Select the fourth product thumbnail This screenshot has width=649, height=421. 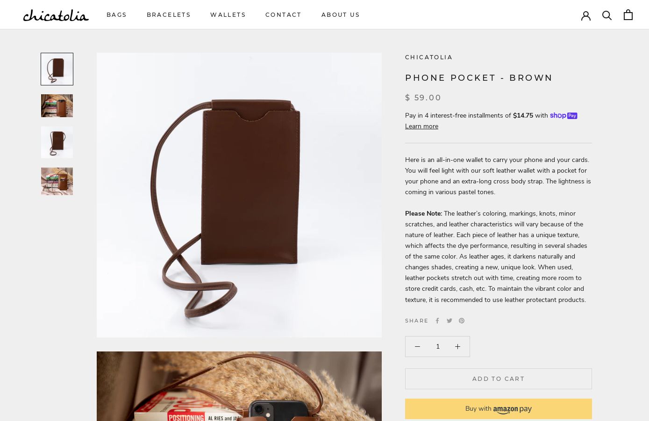click(57, 181)
